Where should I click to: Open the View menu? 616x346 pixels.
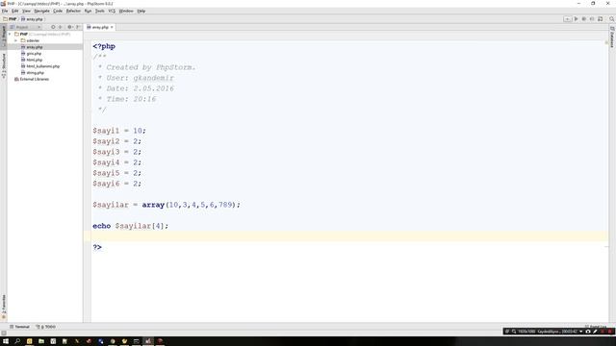(x=26, y=11)
